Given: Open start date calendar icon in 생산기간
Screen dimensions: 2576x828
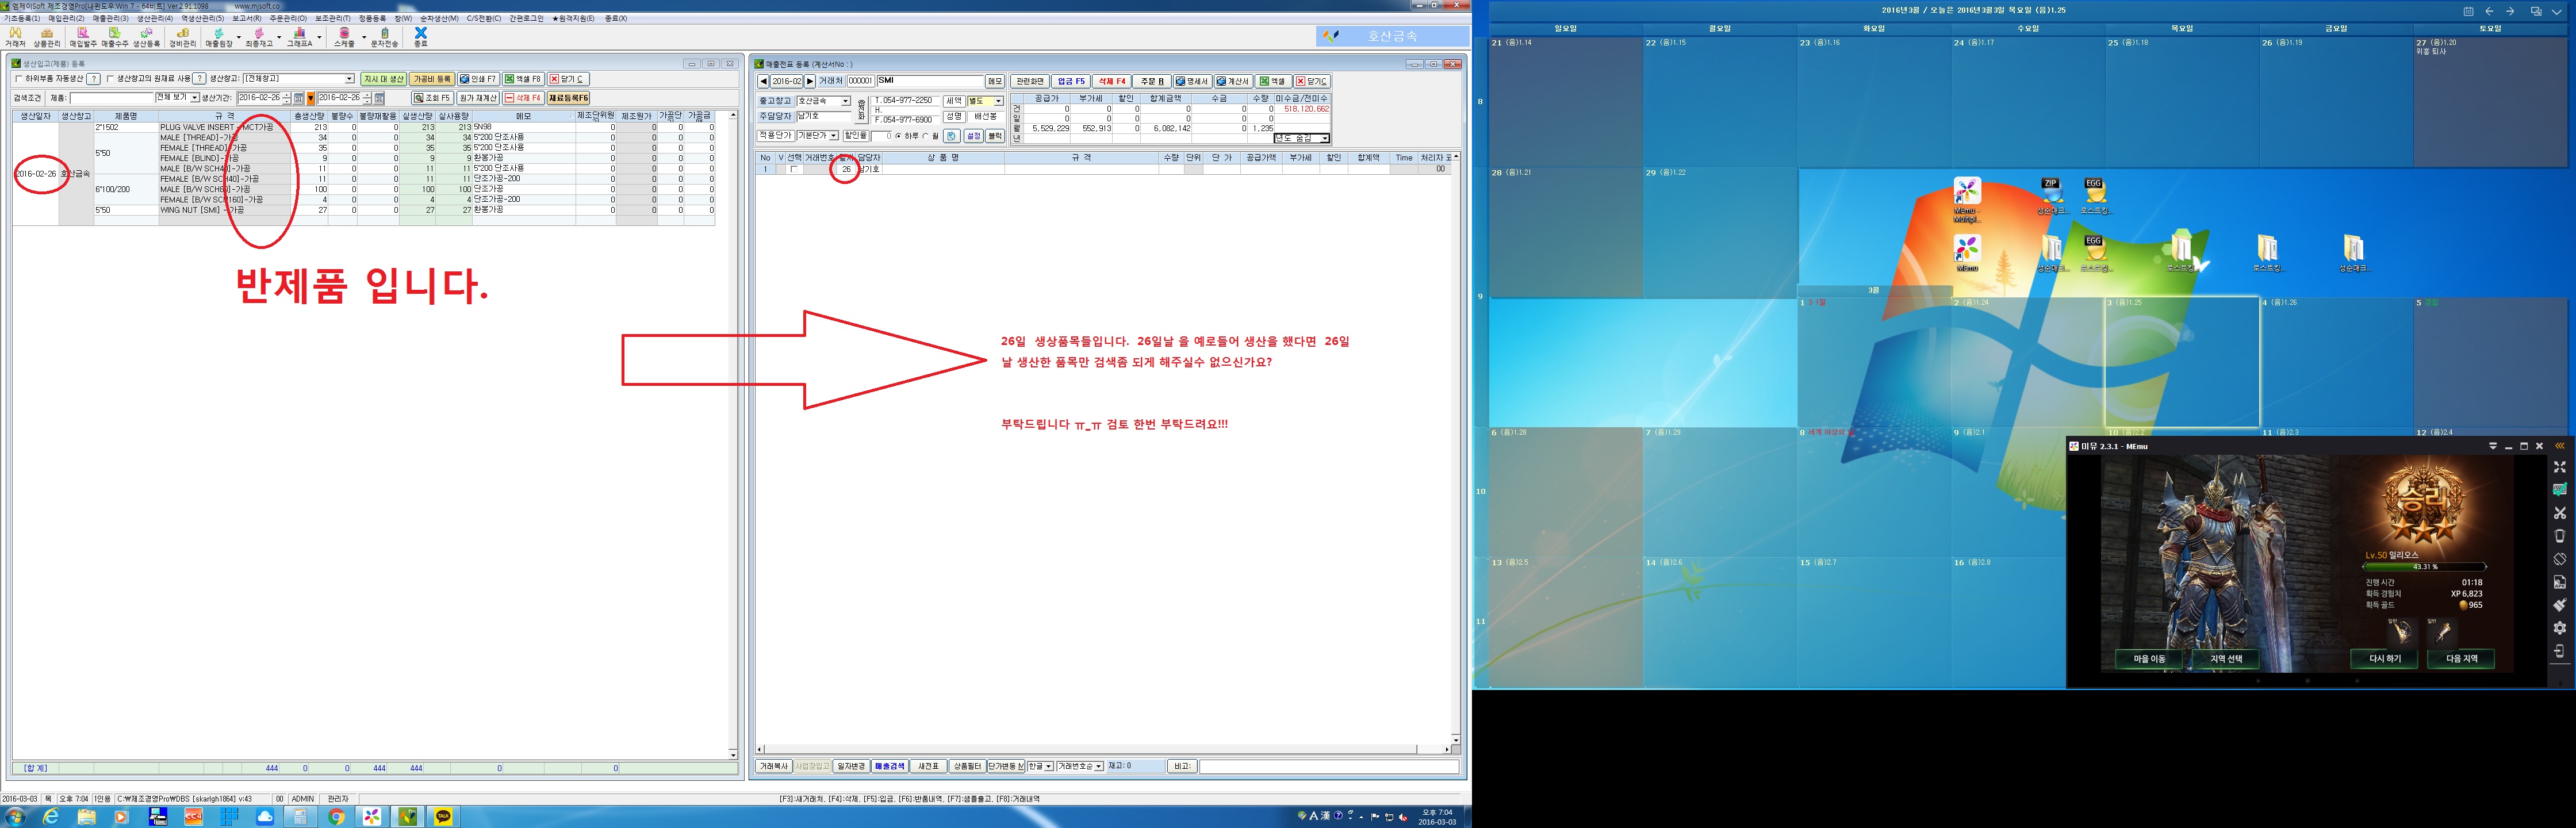Looking at the screenshot, I should point(298,98).
